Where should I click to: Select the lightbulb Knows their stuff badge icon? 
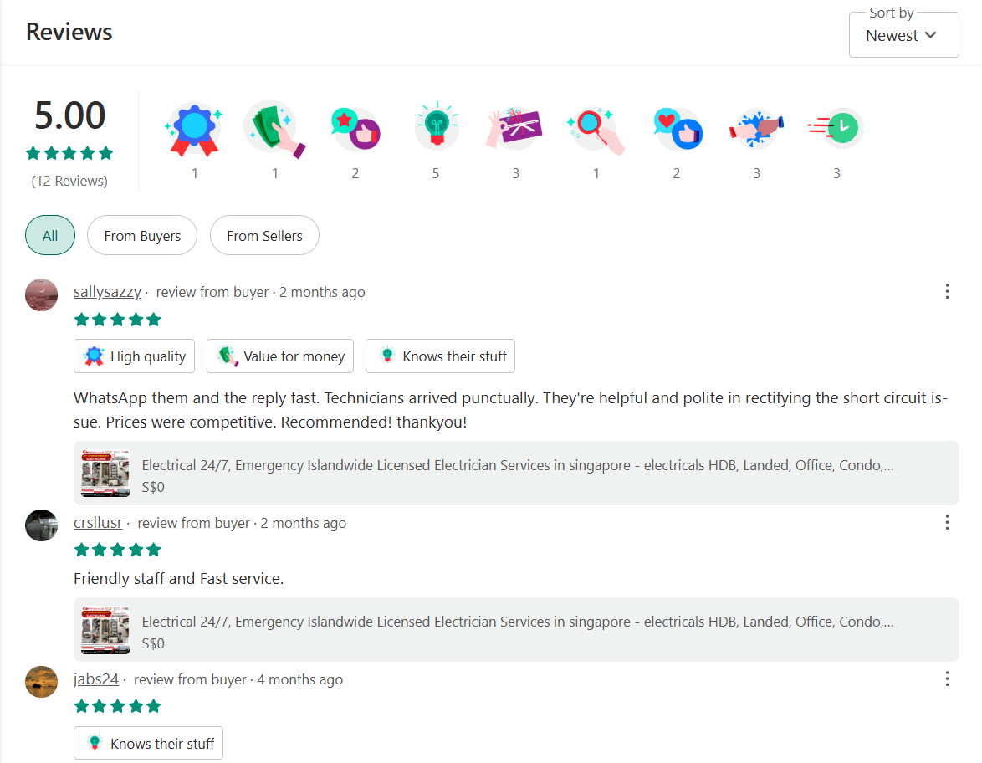pos(435,126)
